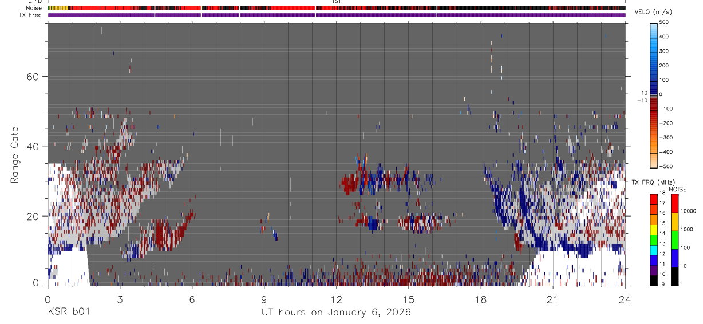Click the 9 tick on the UT hours axis
This screenshot has height=324, width=703.
pos(264,299)
